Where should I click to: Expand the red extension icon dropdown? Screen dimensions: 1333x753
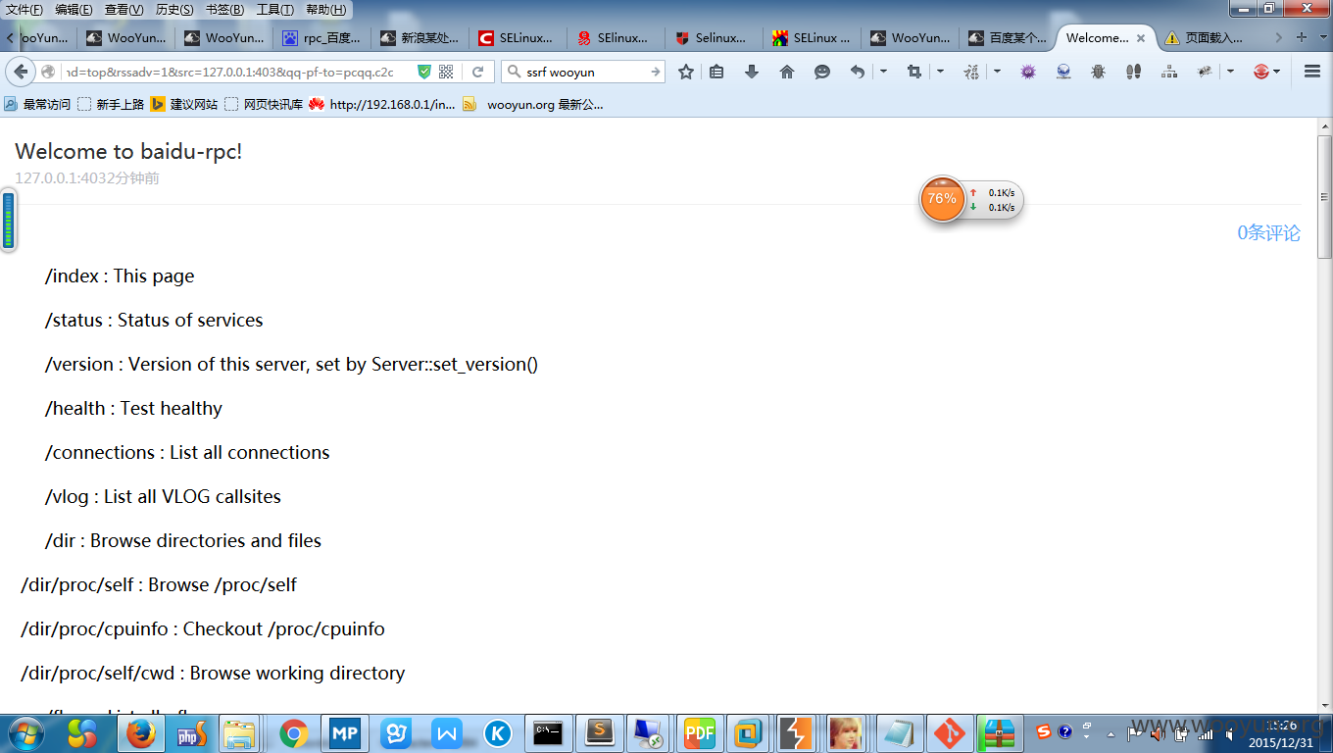pos(1277,72)
